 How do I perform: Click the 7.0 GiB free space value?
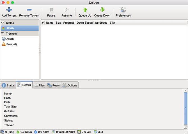[87, 132]
